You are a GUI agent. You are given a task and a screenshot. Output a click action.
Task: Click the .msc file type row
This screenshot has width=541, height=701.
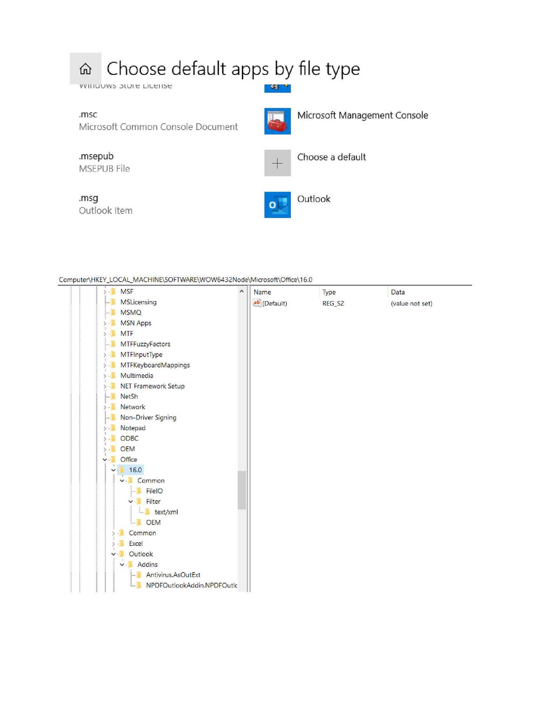(x=158, y=121)
